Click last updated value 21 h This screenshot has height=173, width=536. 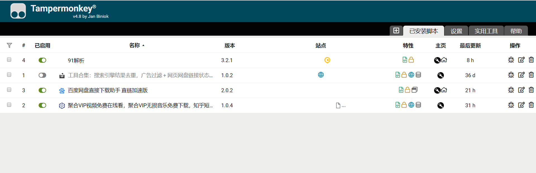(x=470, y=91)
